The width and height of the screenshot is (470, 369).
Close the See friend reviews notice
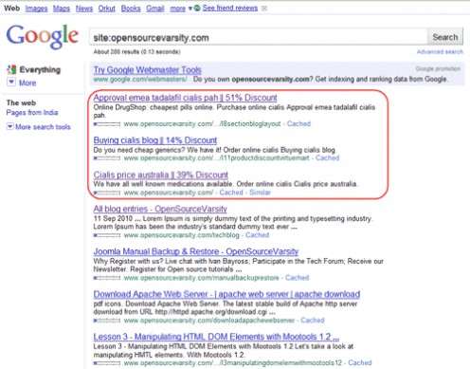(264, 9)
